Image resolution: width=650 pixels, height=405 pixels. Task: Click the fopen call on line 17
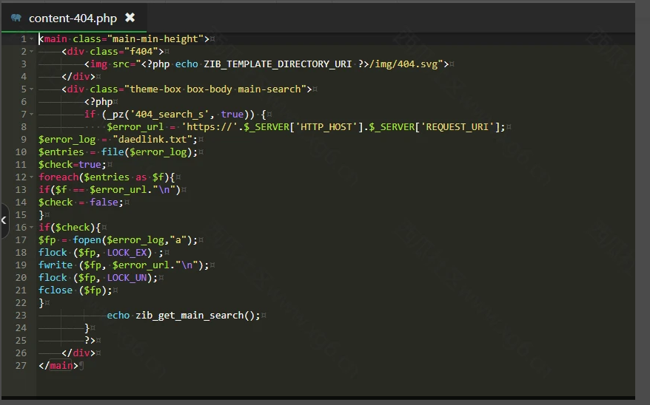tap(89, 239)
